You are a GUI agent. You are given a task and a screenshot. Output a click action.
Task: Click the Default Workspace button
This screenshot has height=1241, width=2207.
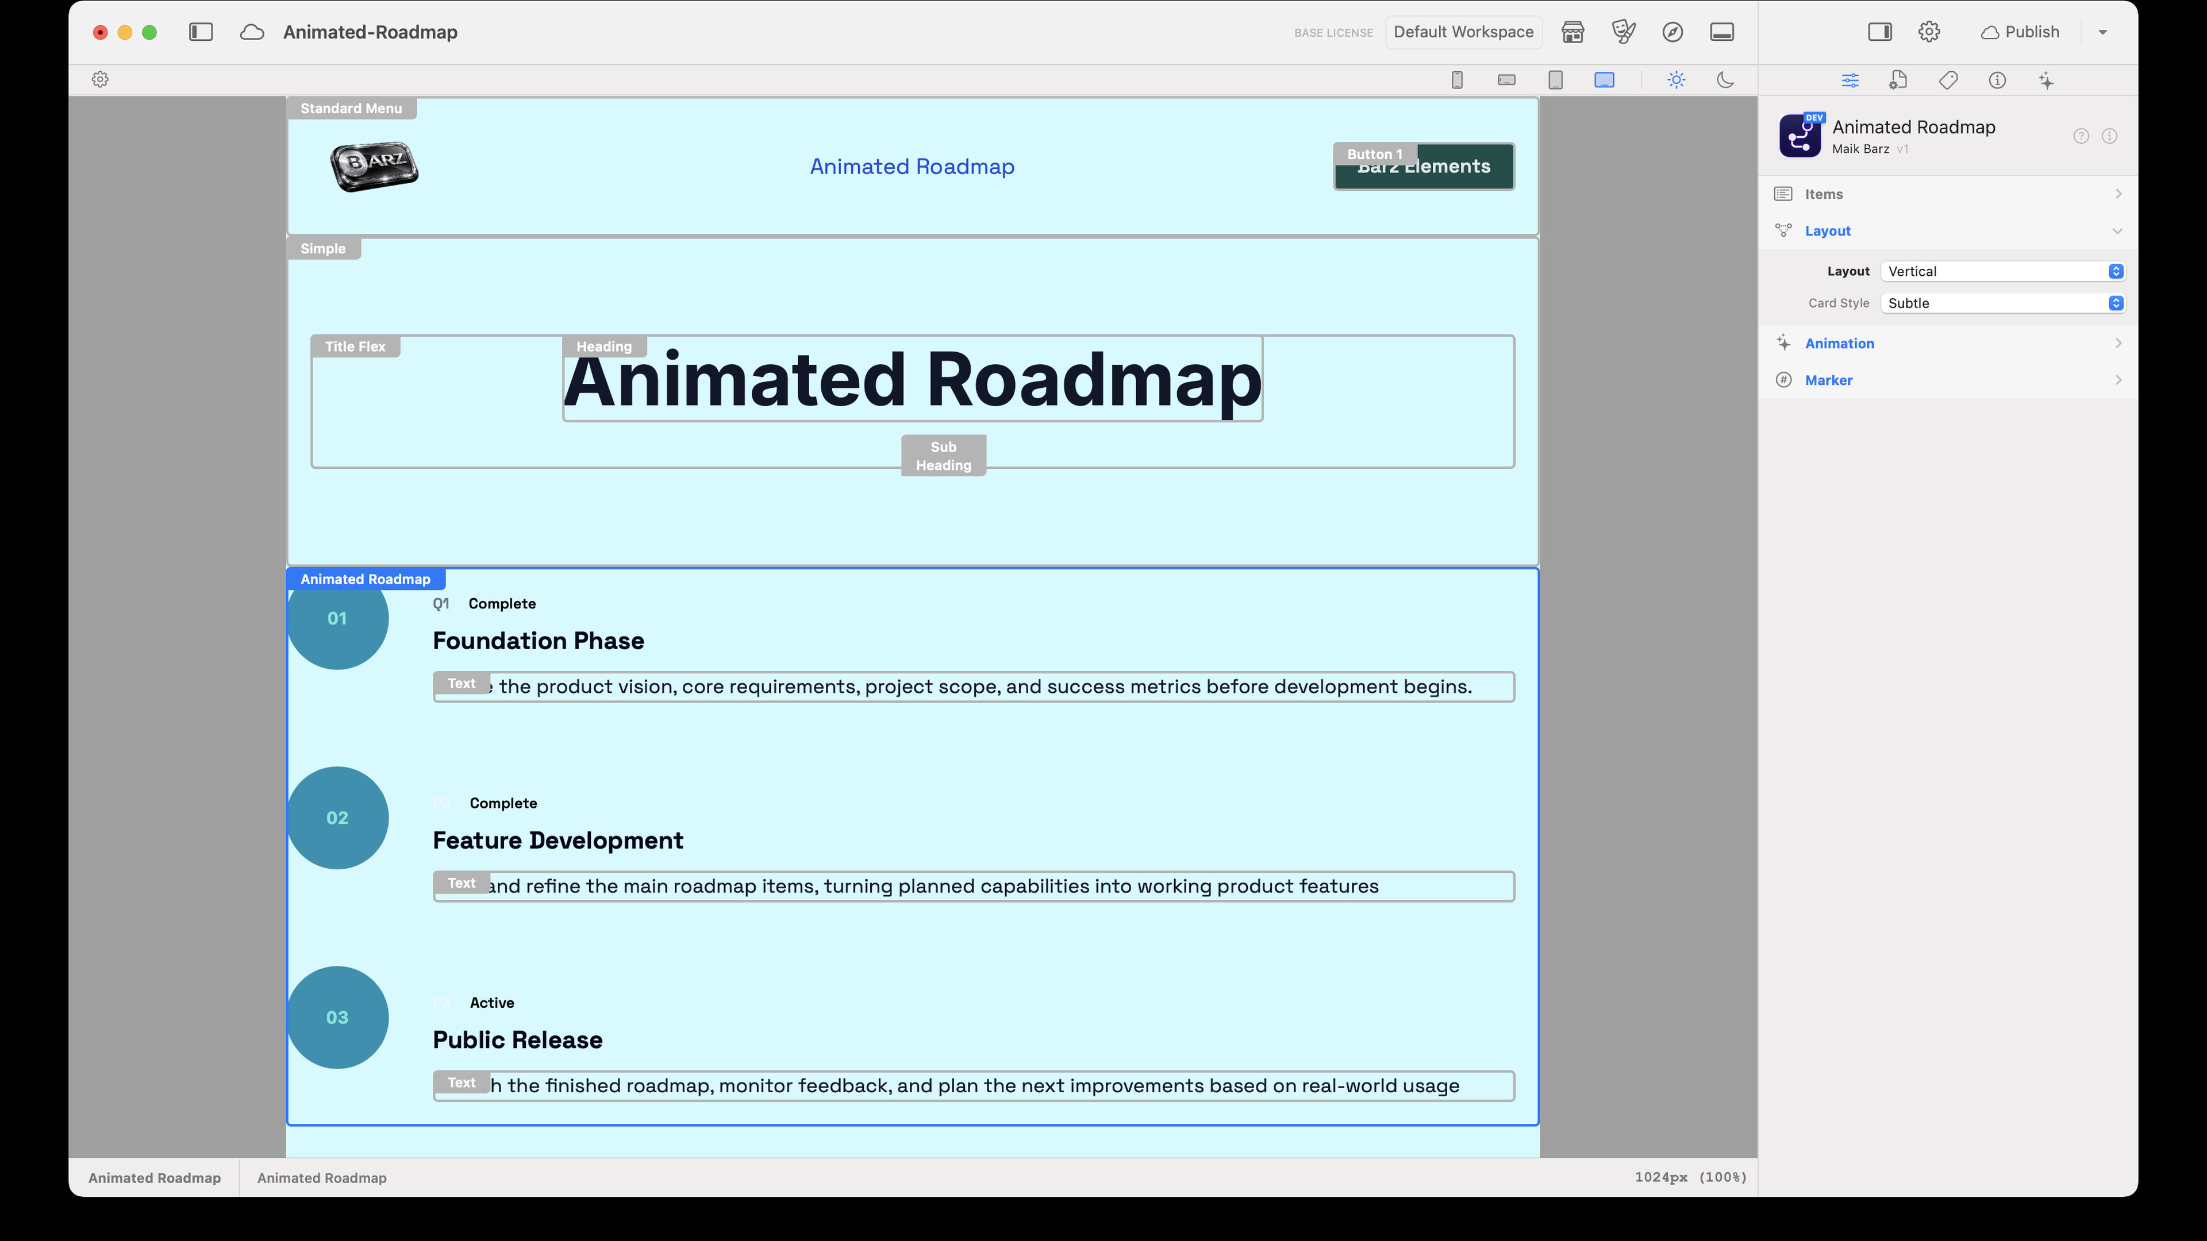pyautogui.click(x=1463, y=32)
